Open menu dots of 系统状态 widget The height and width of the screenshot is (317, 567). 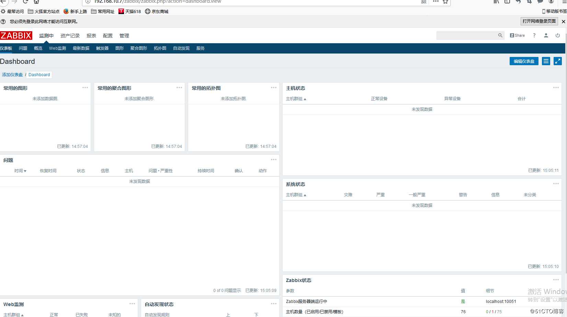point(556,184)
